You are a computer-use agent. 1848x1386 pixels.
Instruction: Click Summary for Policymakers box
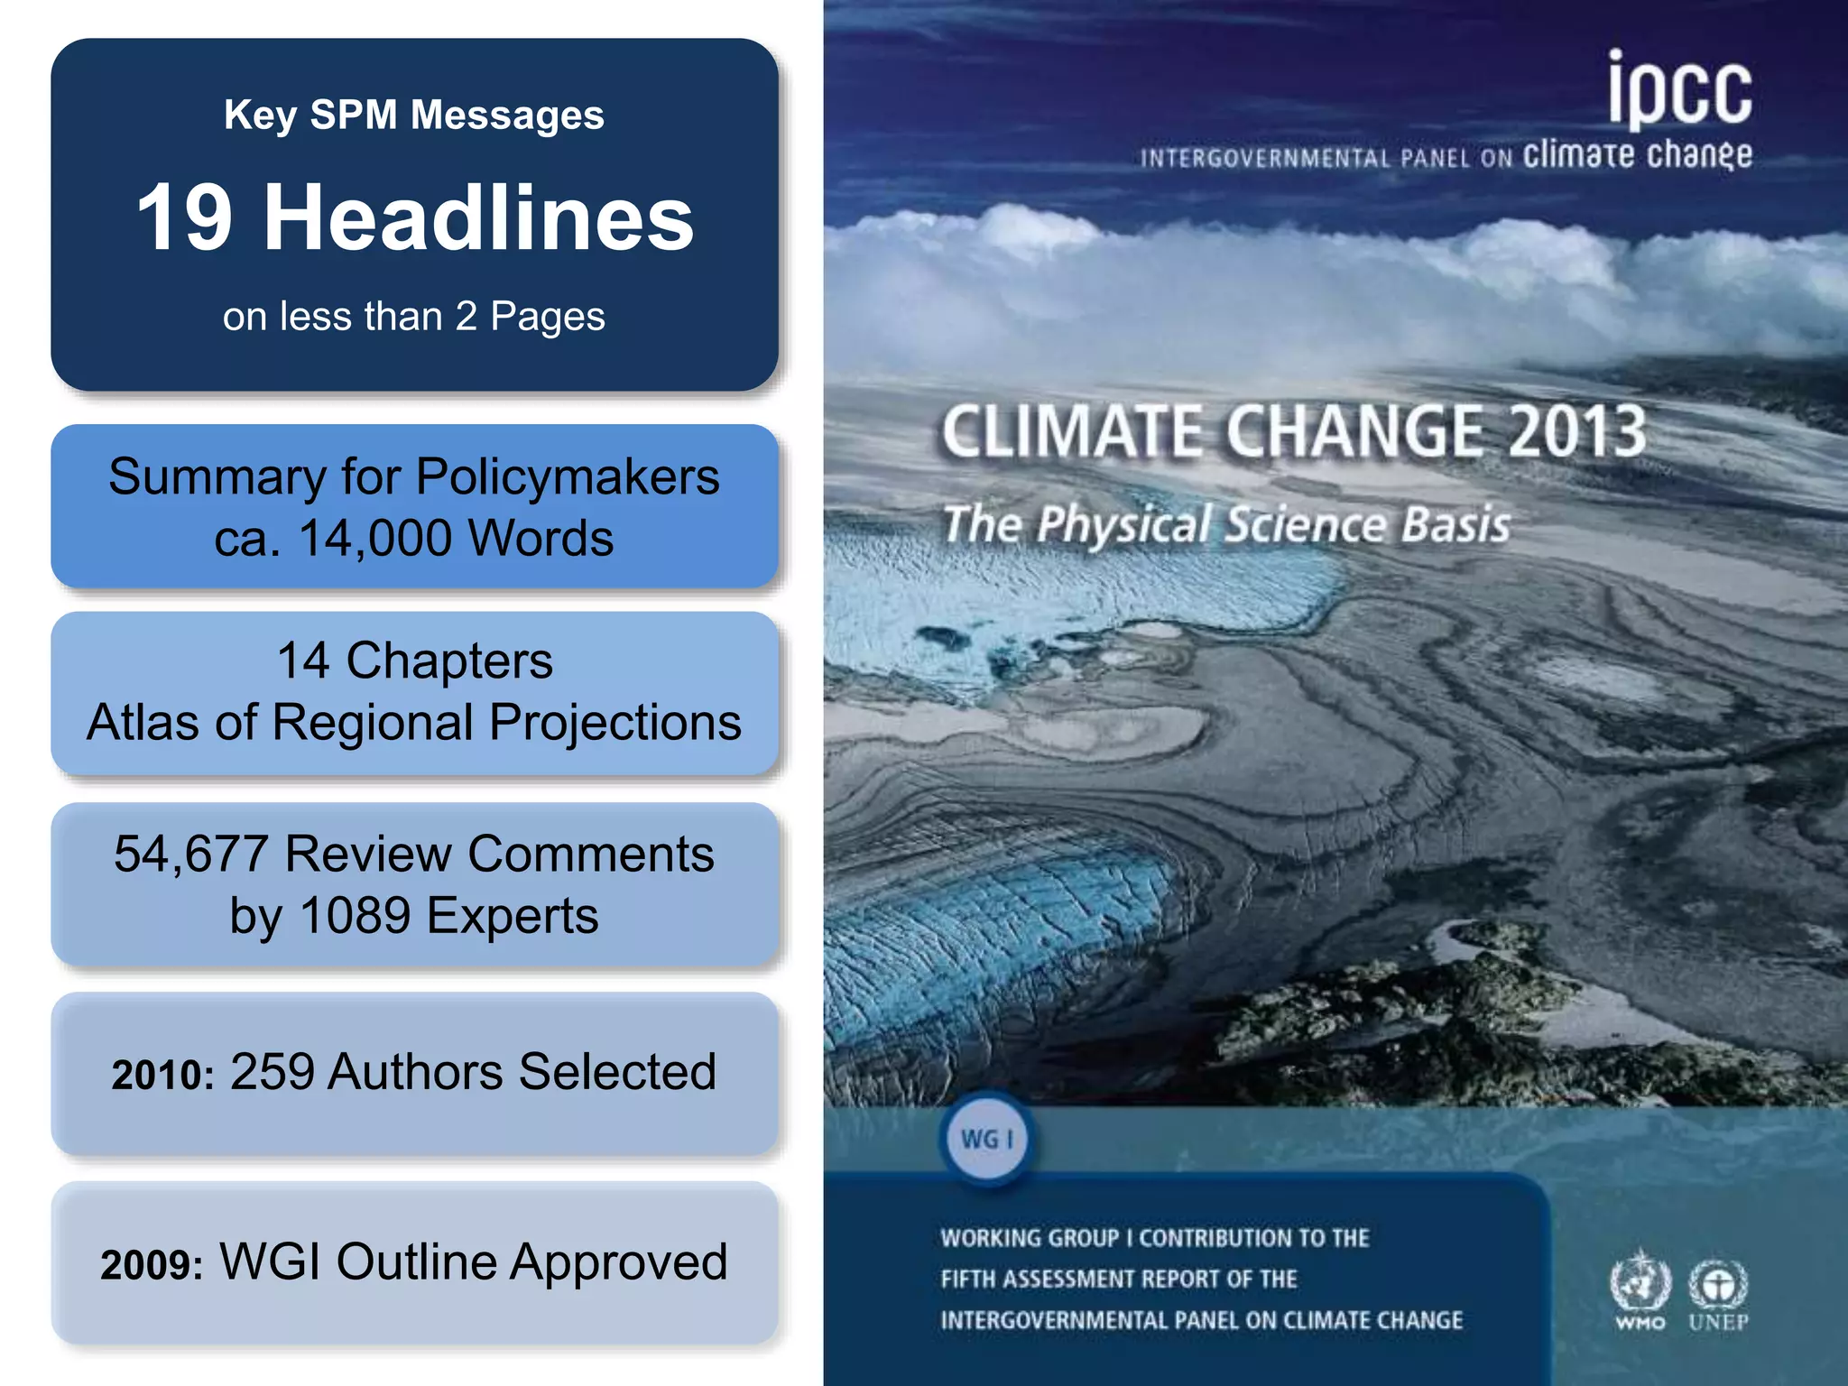[x=414, y=477]
